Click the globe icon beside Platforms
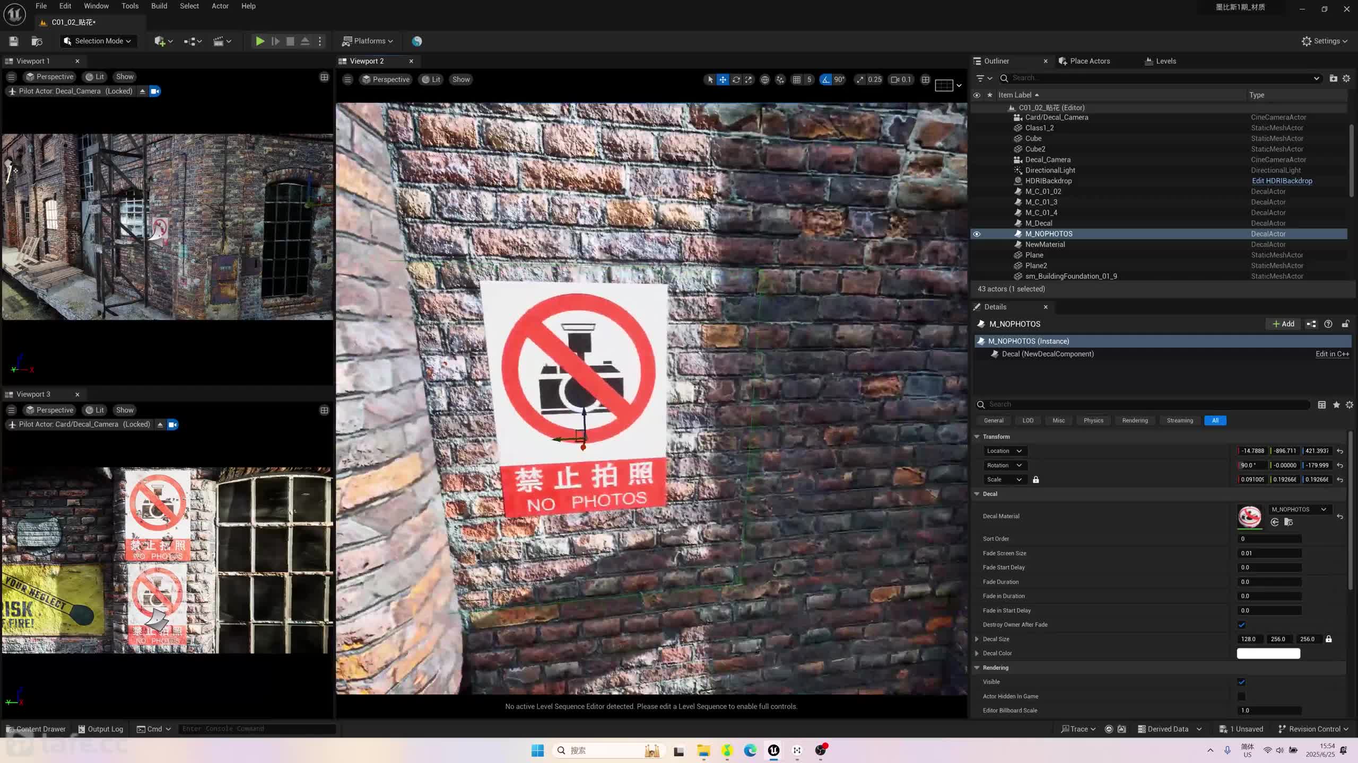This screenshot has width=1358, height=763. pyautogui.click(x=417, y=41)
